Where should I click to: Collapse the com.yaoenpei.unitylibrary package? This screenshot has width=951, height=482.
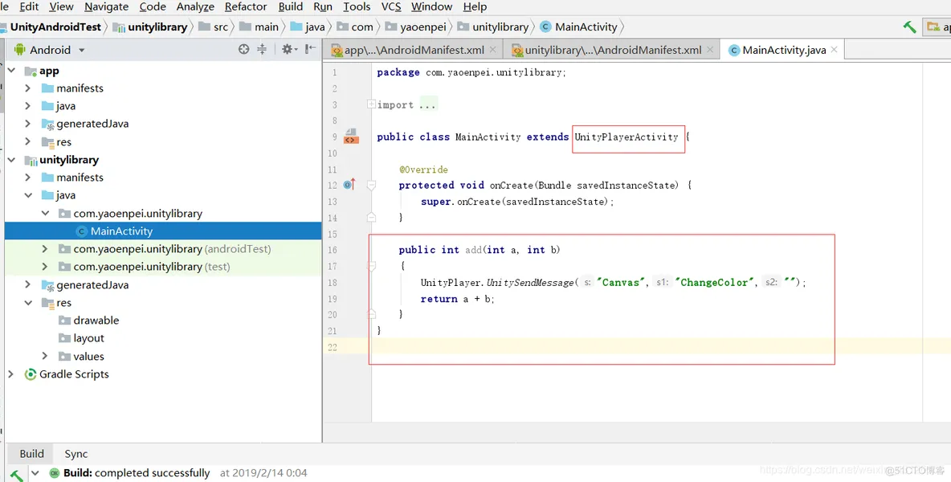click(x=45, y=213)
